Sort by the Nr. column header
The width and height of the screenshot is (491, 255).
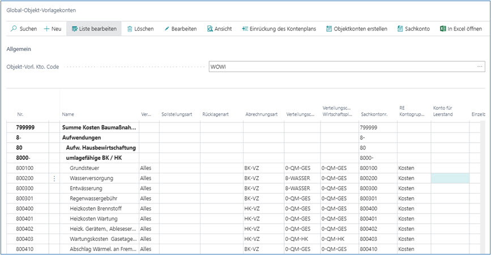[x=20, y=114]
